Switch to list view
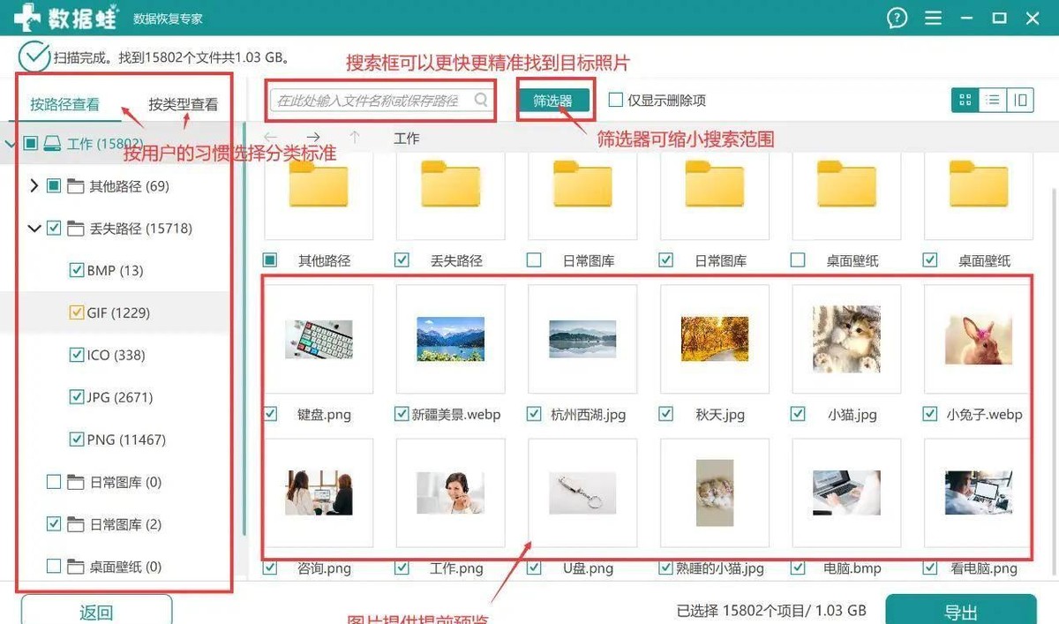Viewport: 1059px width, 624px height. click(x=993, y=100)
